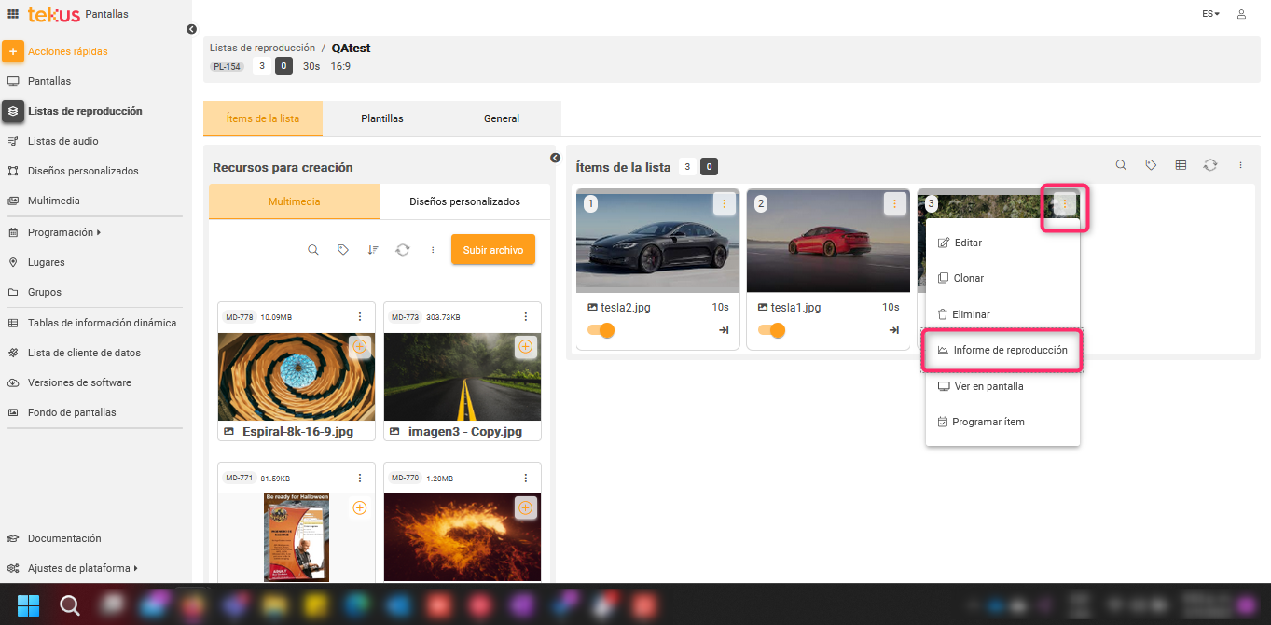Click the tag filter icon in Ítems de la lista
Screen dimensions: 1271x625
(1151, 165)
